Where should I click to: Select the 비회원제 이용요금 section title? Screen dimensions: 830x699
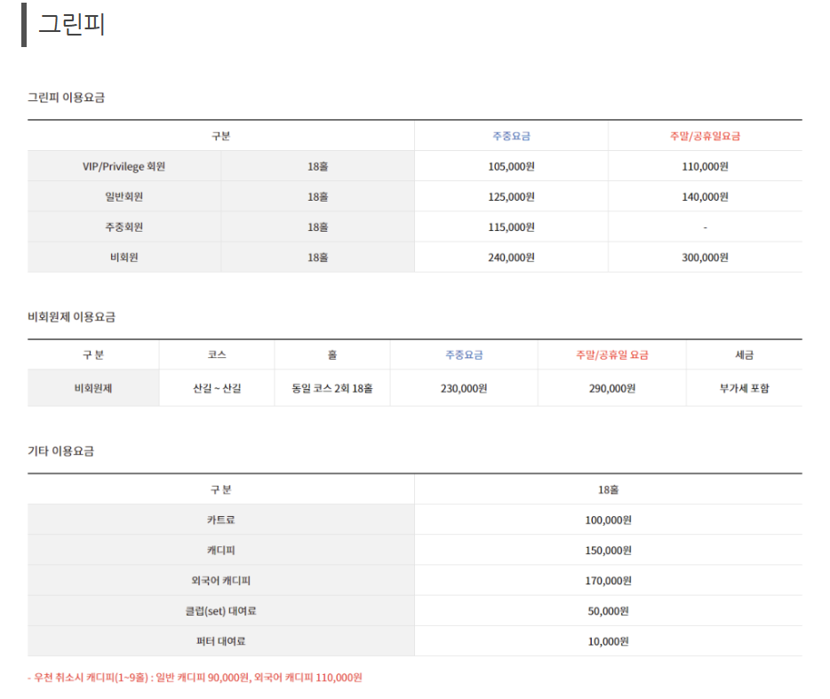(x=71, y=317)
